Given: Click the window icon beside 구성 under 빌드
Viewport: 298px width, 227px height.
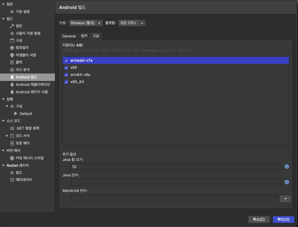Looking at the screenshot, I should tap(12, 41).
